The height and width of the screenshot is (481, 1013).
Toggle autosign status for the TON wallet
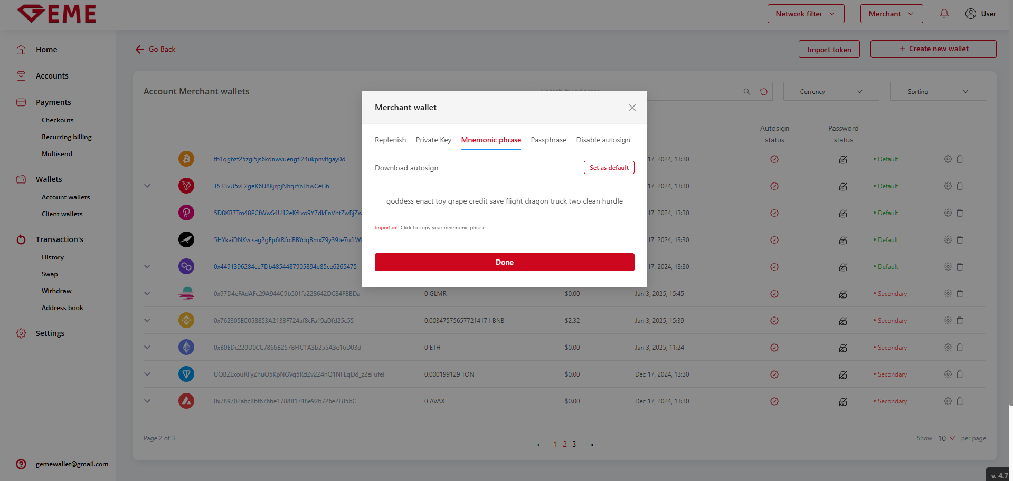pos(774,374)
